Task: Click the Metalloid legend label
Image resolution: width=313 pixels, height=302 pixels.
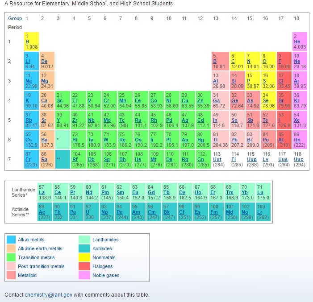Action: [27, 275]
